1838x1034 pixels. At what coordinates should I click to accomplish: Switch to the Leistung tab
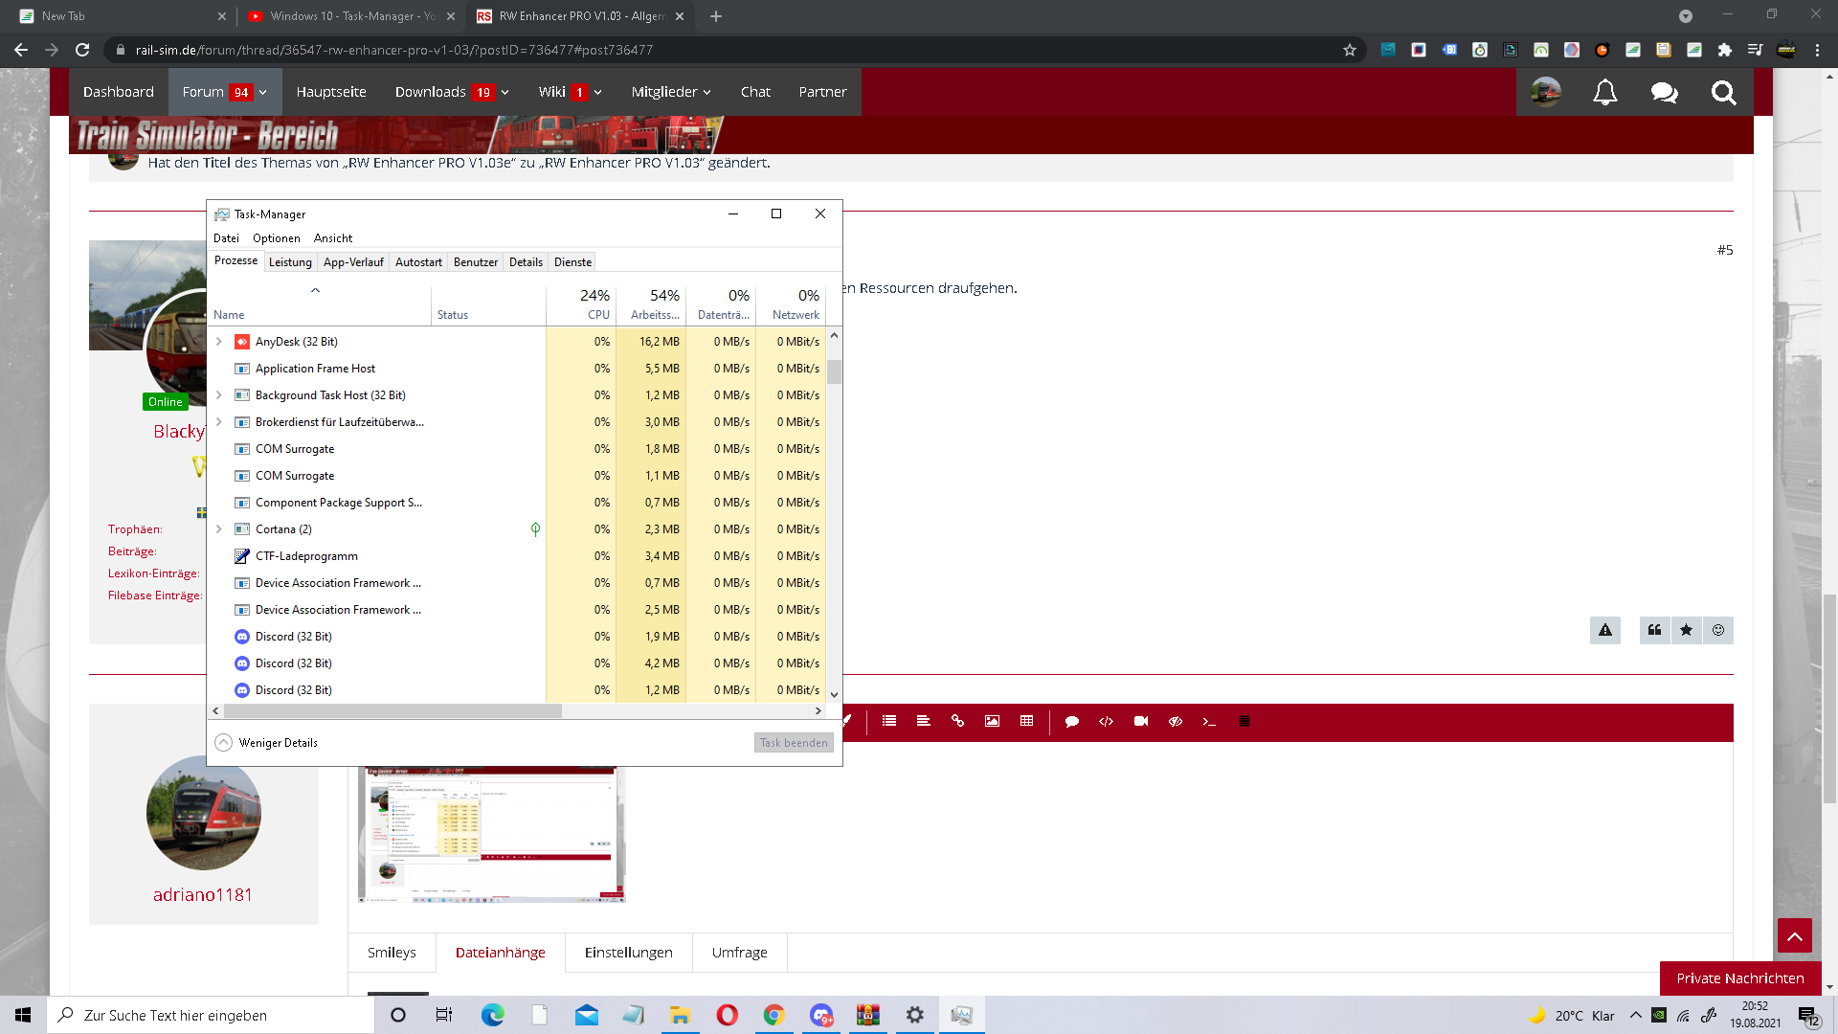point(290,262)
